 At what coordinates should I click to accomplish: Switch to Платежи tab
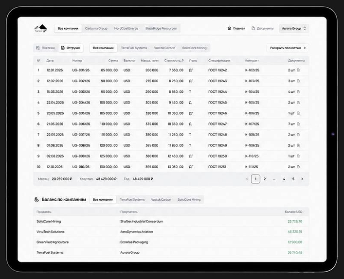click(x=46, y=48)
